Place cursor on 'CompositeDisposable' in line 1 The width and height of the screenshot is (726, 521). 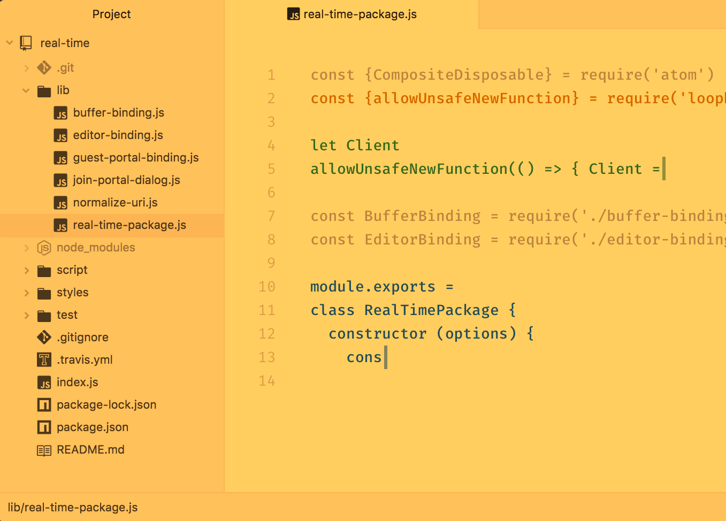click(458, 75)
